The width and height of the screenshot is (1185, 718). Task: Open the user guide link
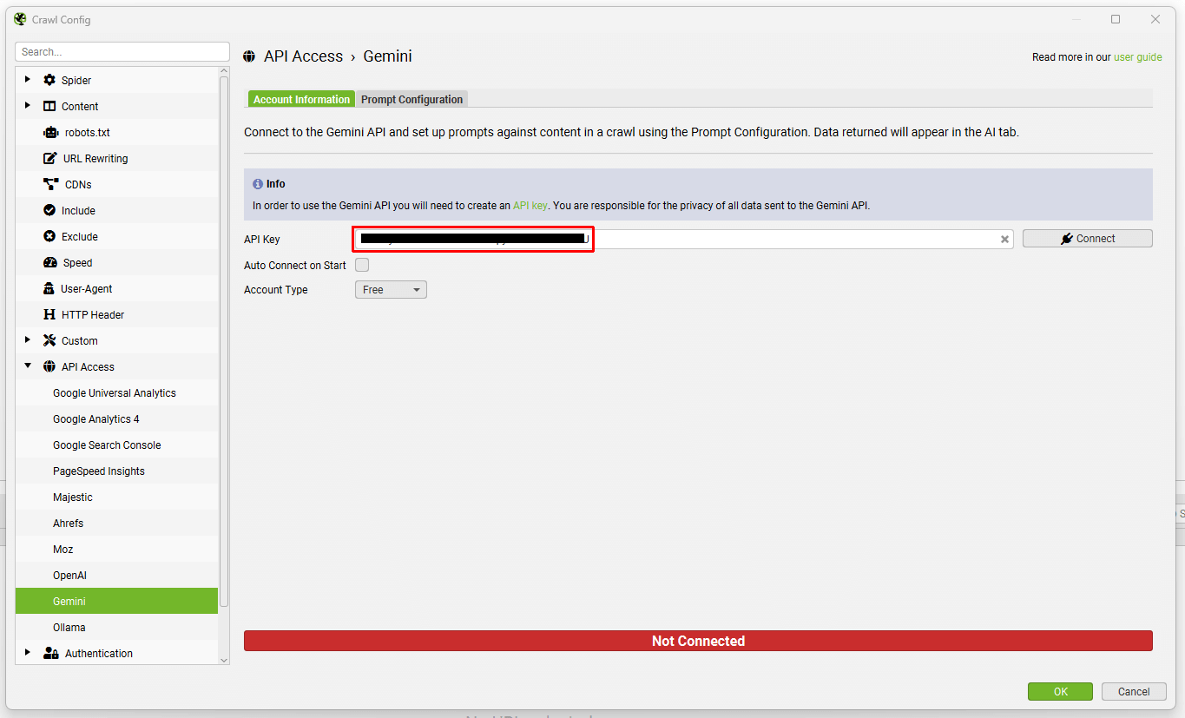1137,57
